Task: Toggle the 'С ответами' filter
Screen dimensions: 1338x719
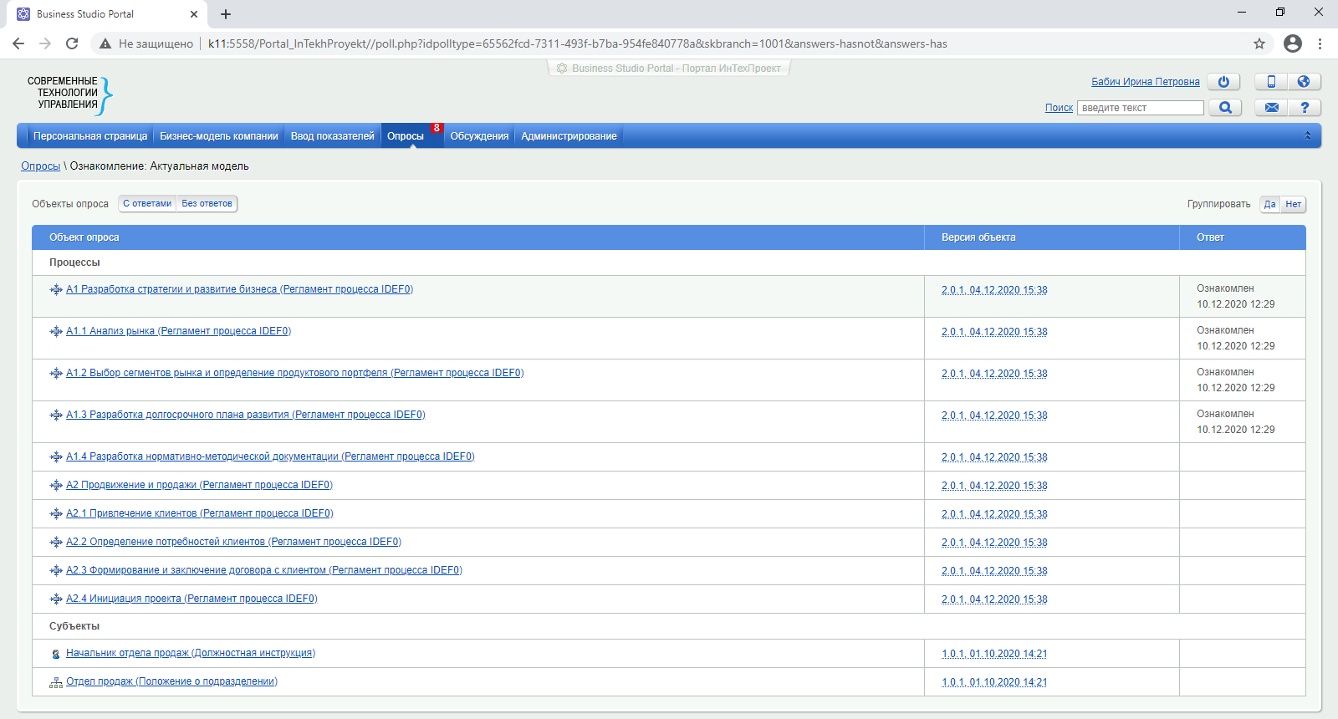Action: pyautogui.click(x=147, y=204)
